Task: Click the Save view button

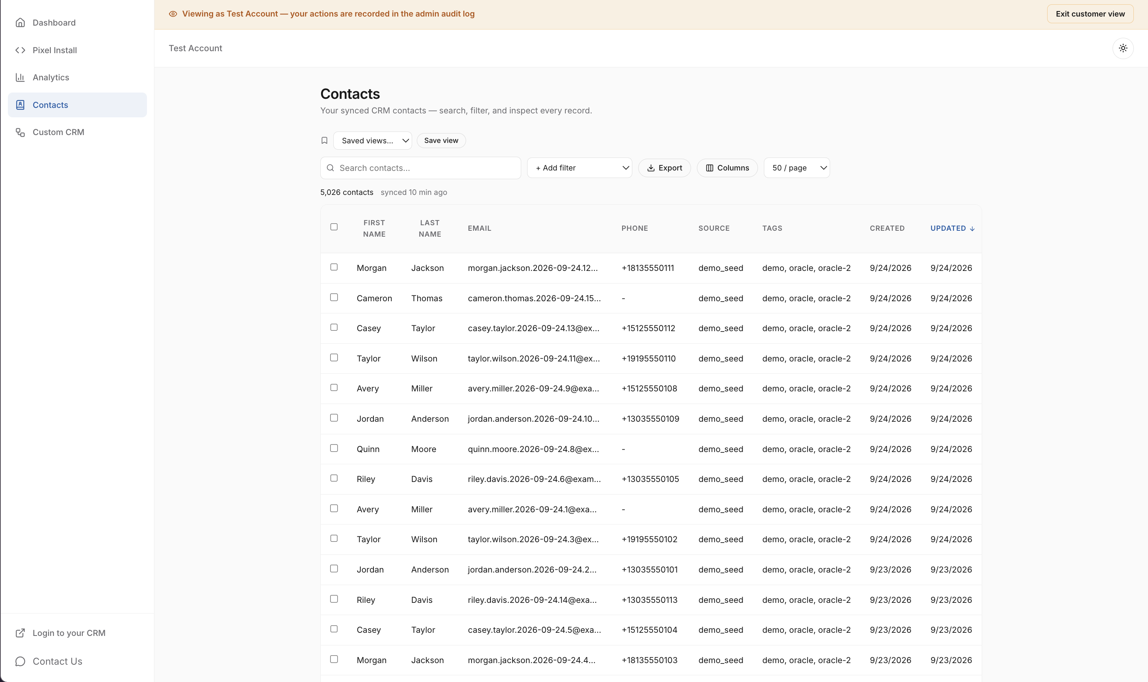Action: click(441, 141)
